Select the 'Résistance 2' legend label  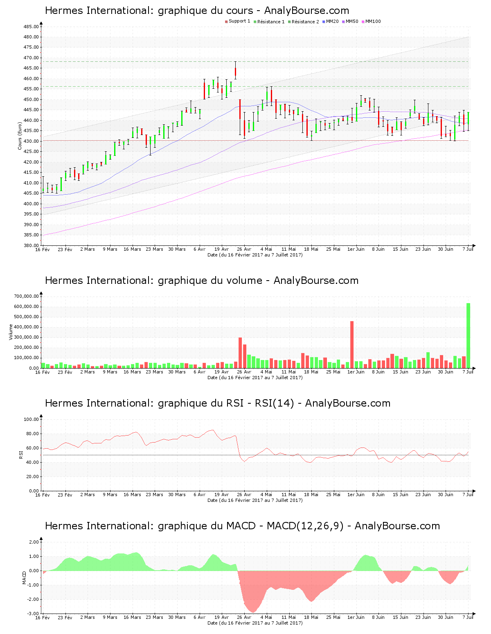point(305,22)
